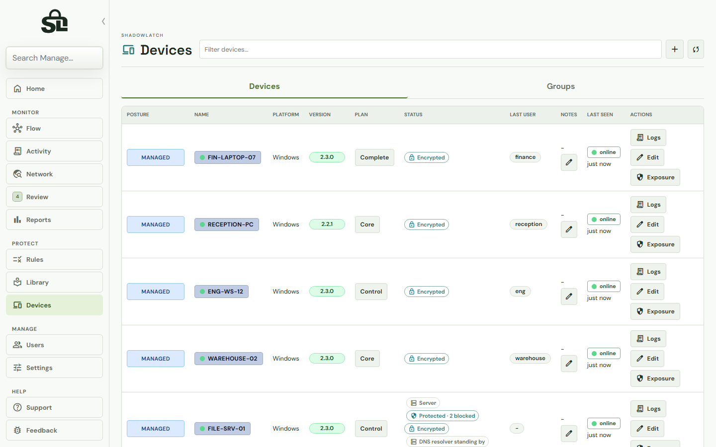
Task: Open Logs for ENG-WS-12
Action: 648,272
